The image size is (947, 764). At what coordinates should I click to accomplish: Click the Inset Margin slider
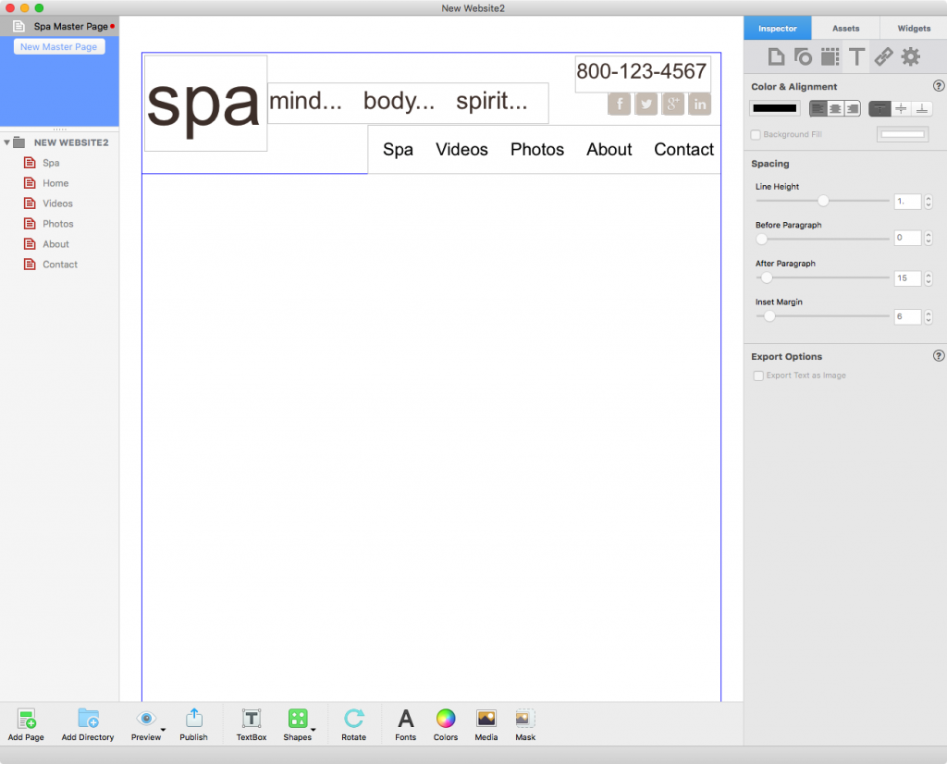822,316
